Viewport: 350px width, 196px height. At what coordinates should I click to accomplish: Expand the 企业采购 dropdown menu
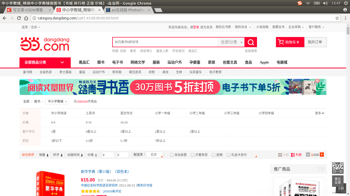point(296,27)
